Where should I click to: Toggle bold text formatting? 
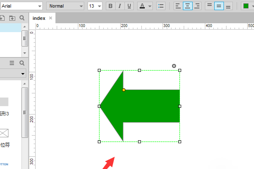110,6
